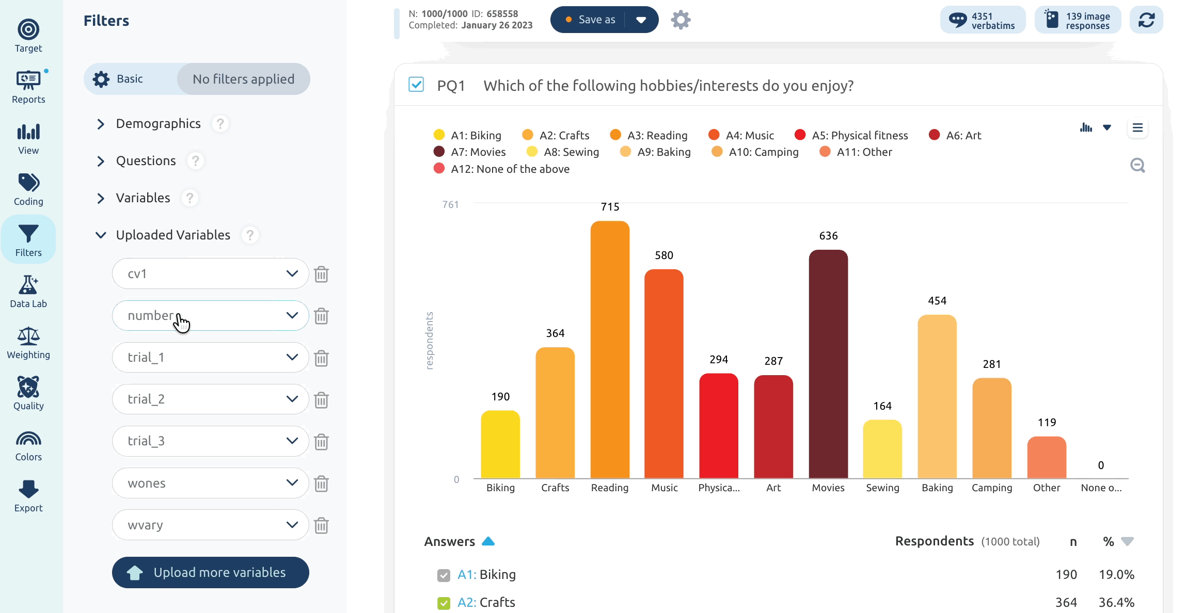This screenshot has height=613, width=1202.
Task: Open the Data Lab section
Action: pos(28,292)
